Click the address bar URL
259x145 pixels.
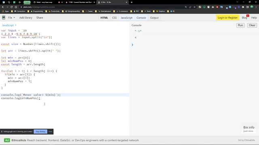(x=39, y=7)
